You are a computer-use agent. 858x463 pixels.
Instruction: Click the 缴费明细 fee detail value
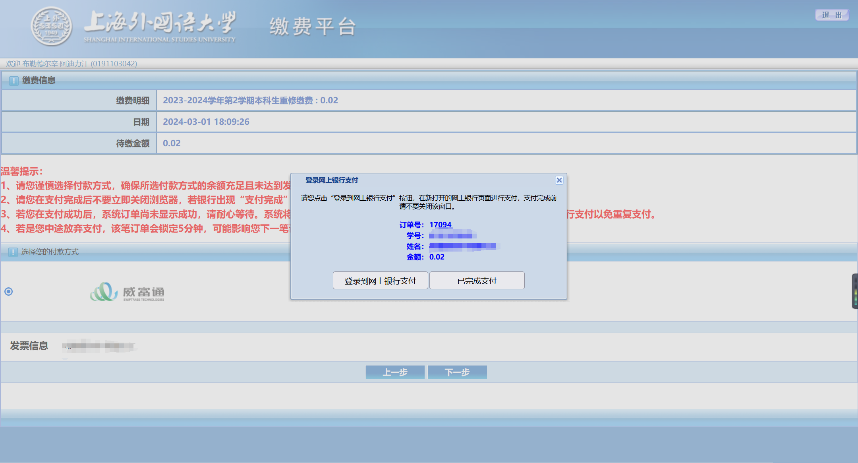pyautogui.click(x=250, y=101)
